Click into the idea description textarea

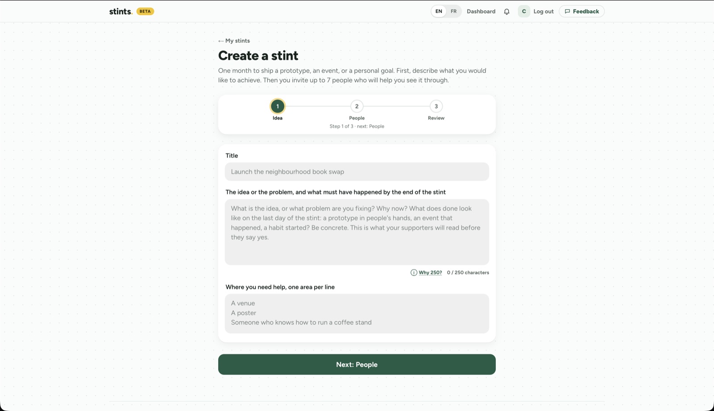(357, 232)
